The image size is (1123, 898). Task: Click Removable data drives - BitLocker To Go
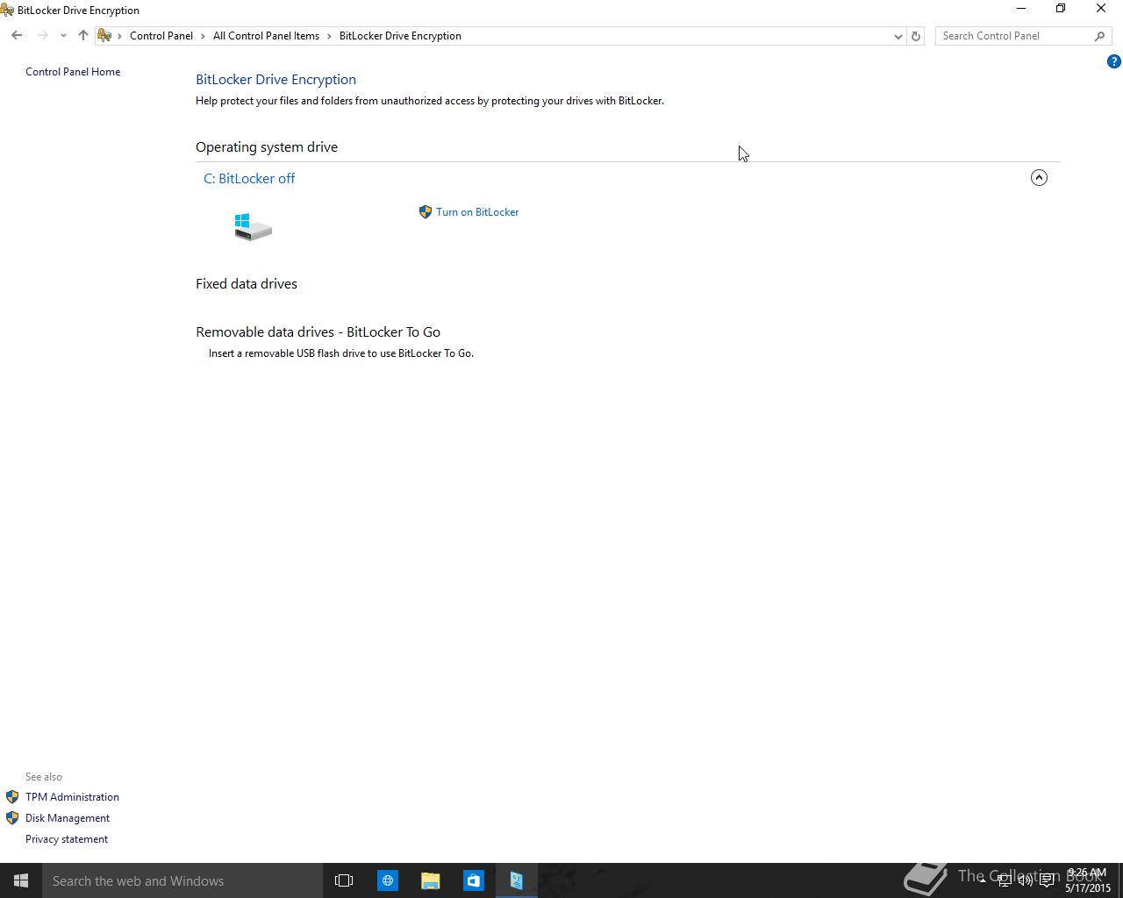click(x=318, y=332)
